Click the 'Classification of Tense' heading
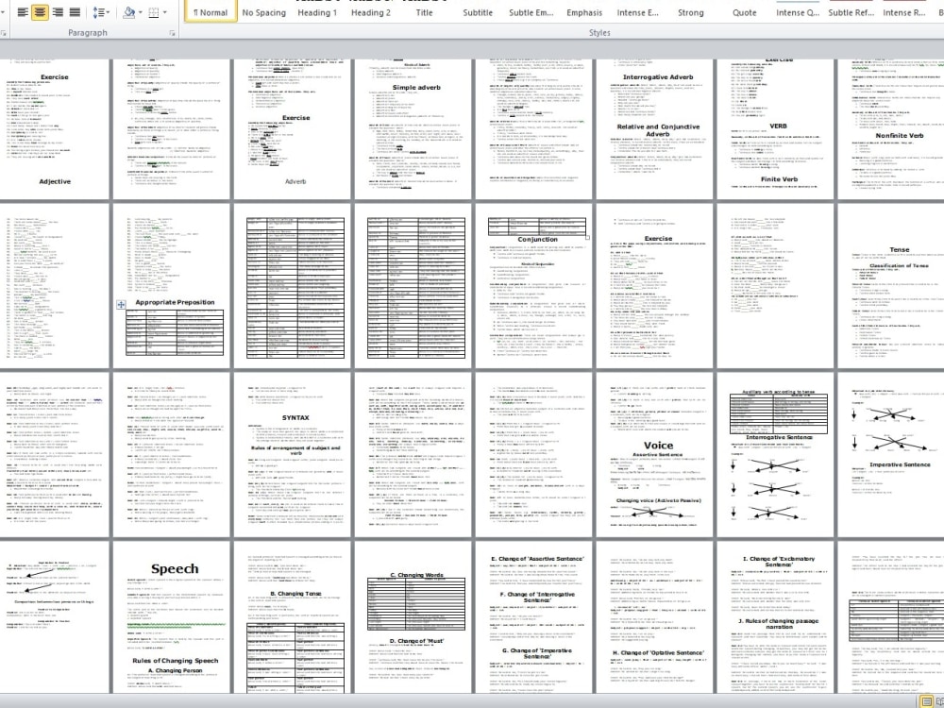944x708 pixels. (x=899, y=265)
